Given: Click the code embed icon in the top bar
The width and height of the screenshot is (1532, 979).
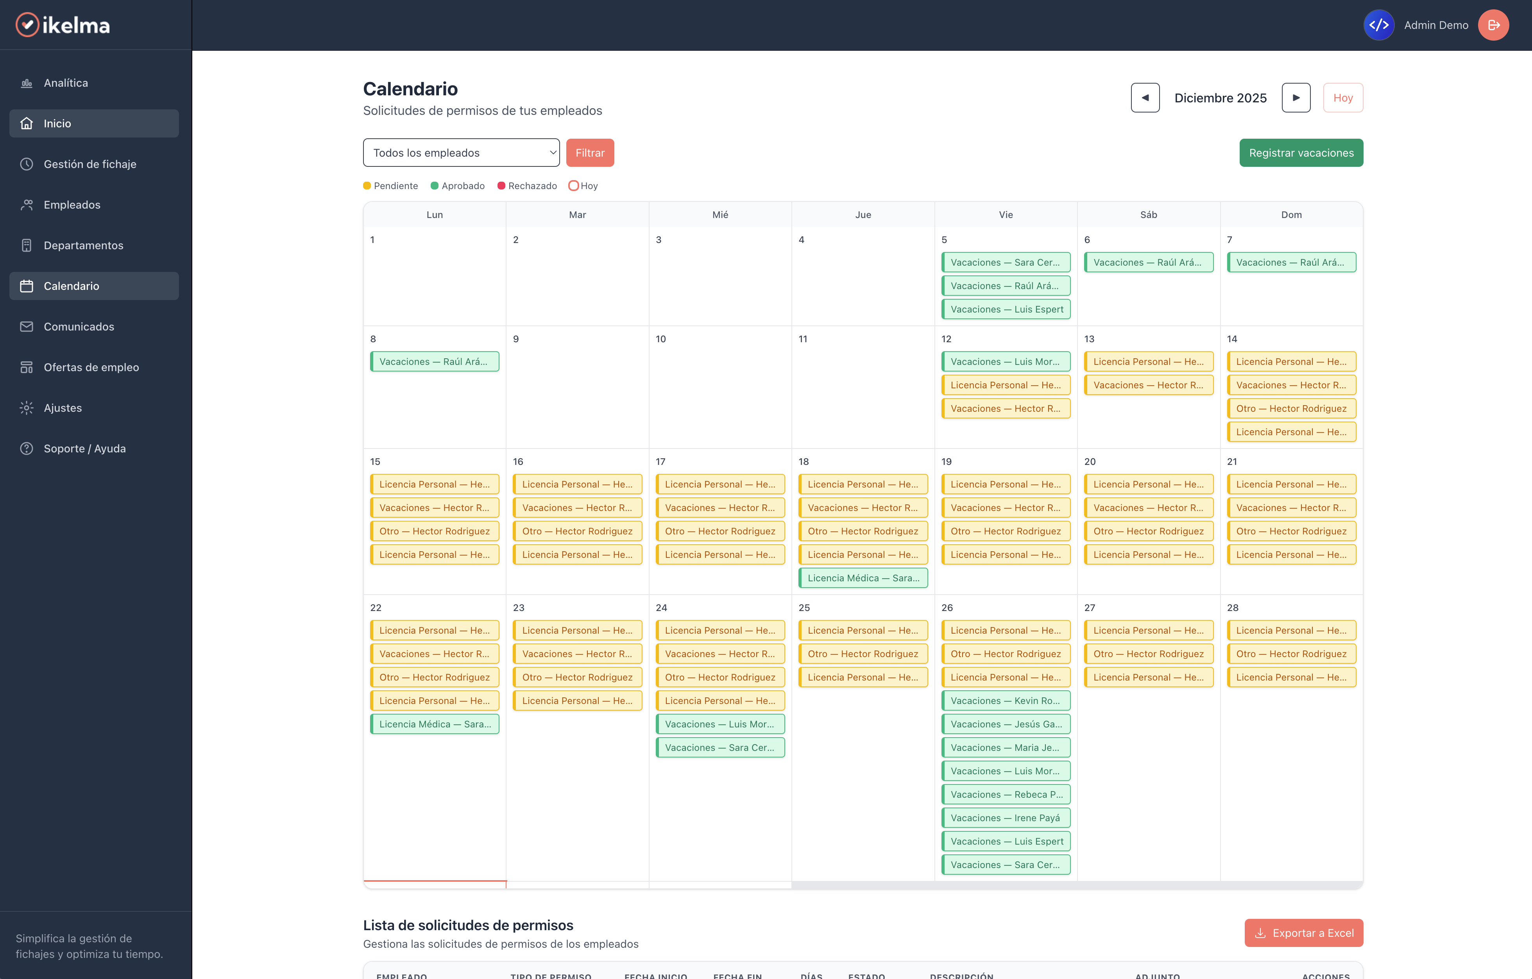Looking at the screenshot, I should pyautogui.click(x=1379, y=25).
